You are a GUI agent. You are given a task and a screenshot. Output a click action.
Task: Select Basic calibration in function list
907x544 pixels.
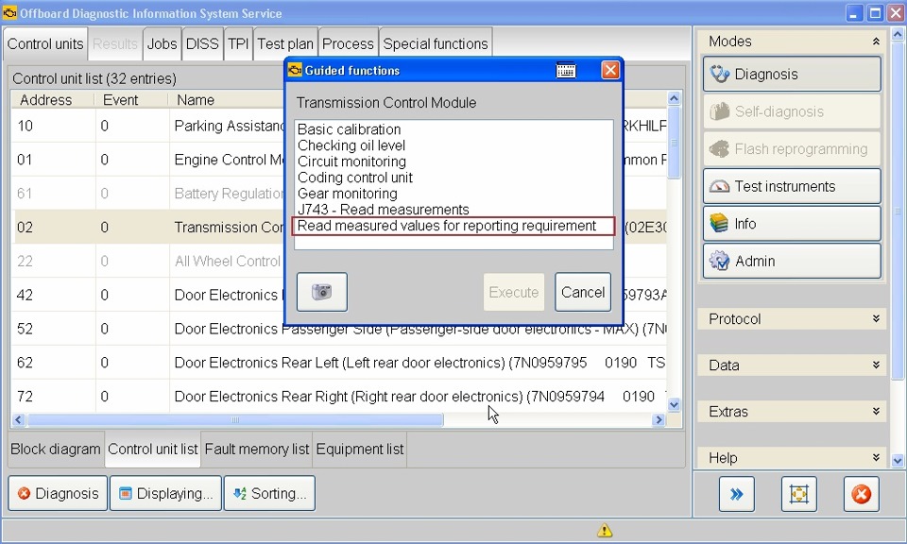350,129
